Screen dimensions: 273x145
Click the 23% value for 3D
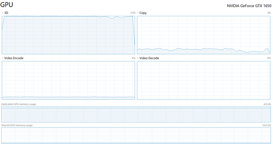click(133, 13)
